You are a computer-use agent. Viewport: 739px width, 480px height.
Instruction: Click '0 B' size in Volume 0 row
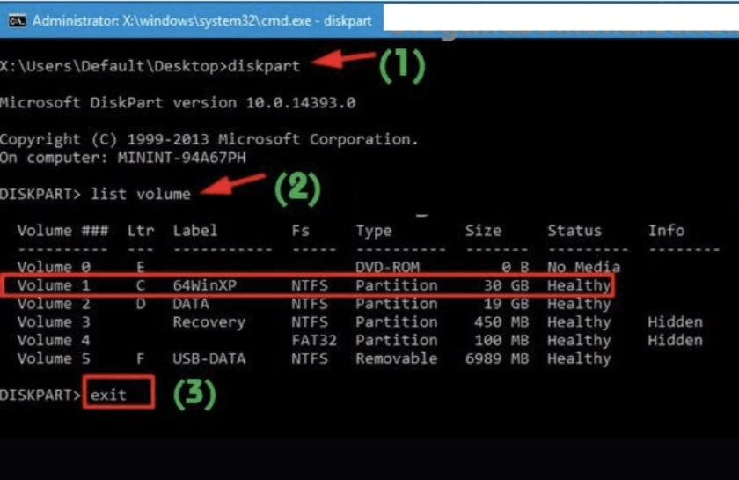(516, 267)
